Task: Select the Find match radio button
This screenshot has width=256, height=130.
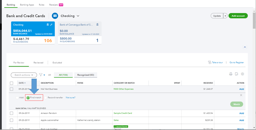Action: 28,98
